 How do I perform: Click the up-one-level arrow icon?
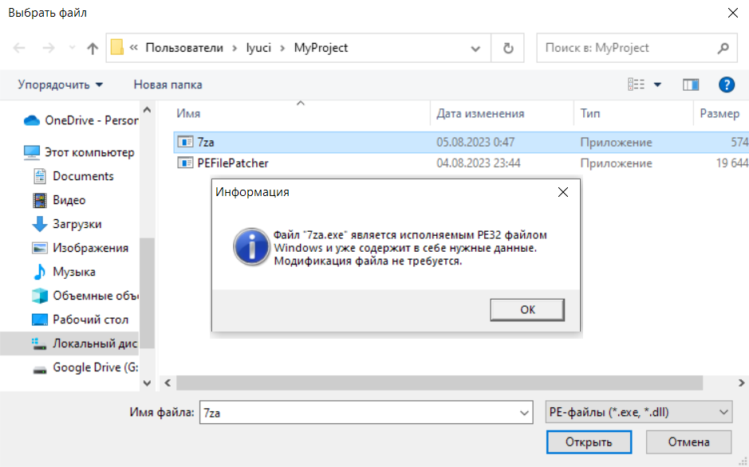(93, 48)
